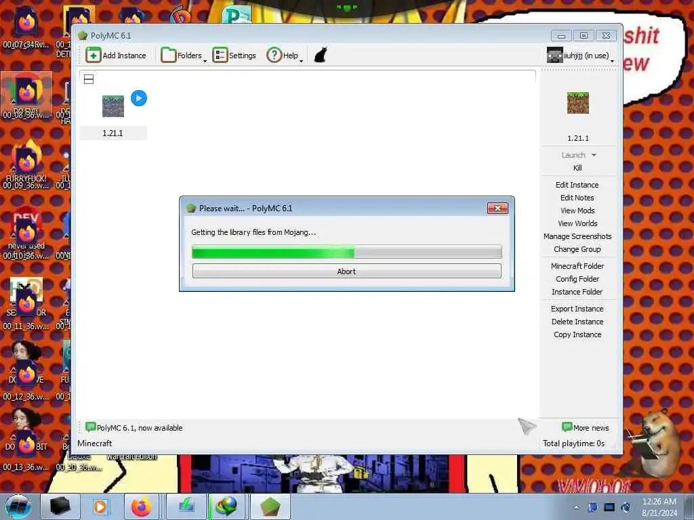Click the Minecraft status bar text
This screenshot has height=520, width=694.
click(x=94, y=443)
